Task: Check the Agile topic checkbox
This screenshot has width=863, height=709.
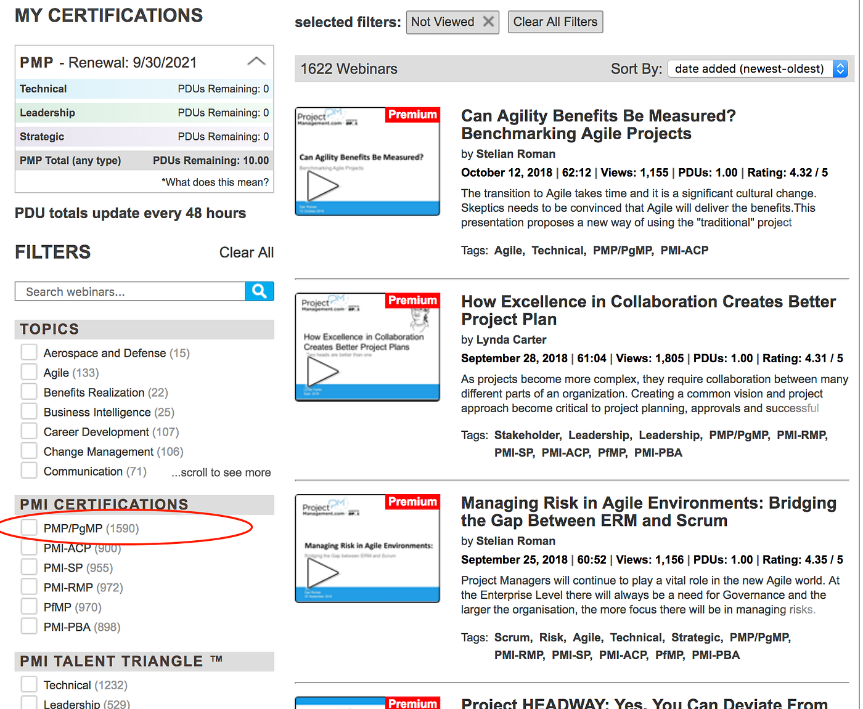Action: coord(29,372)
